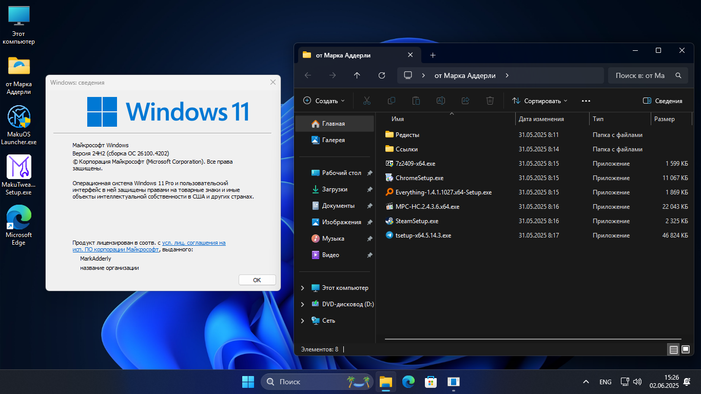Expand Сеть in navigation tree

(302, 321)
